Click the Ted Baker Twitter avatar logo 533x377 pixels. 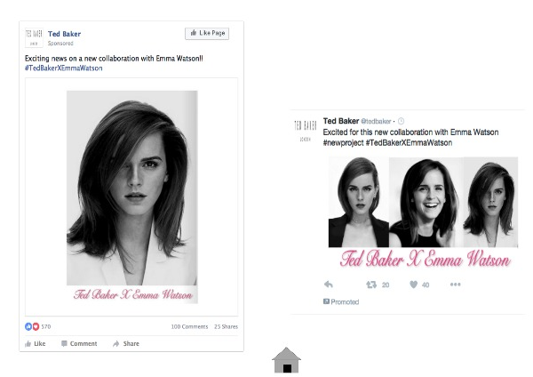click(x=306, y=131)
